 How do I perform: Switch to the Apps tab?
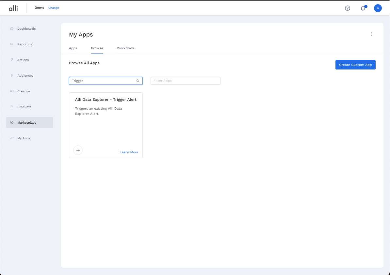[73, 48]
